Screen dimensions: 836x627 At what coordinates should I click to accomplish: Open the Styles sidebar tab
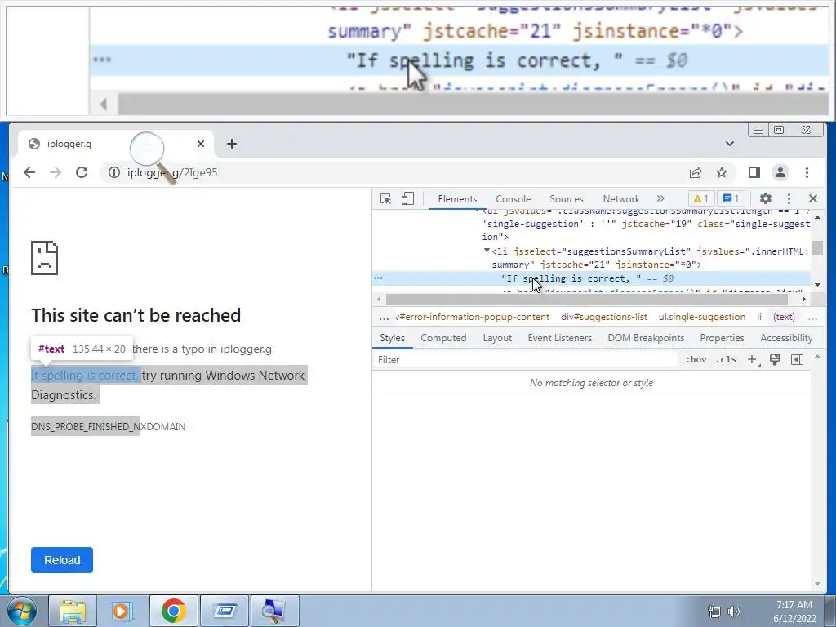click(393, 338)
